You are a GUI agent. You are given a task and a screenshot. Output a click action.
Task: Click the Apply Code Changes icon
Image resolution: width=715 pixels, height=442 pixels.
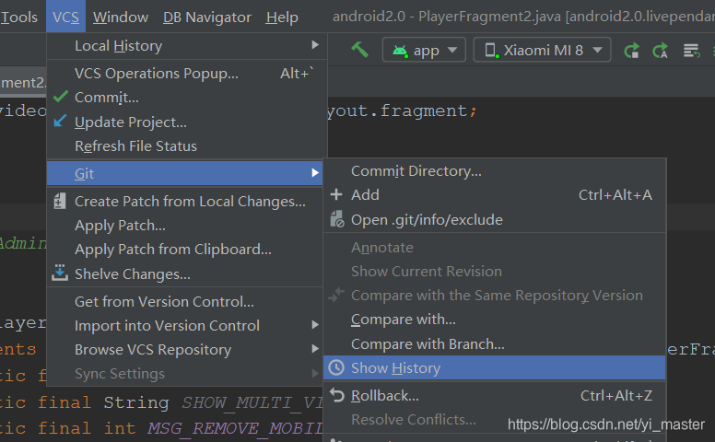click(x=661, y=50)
